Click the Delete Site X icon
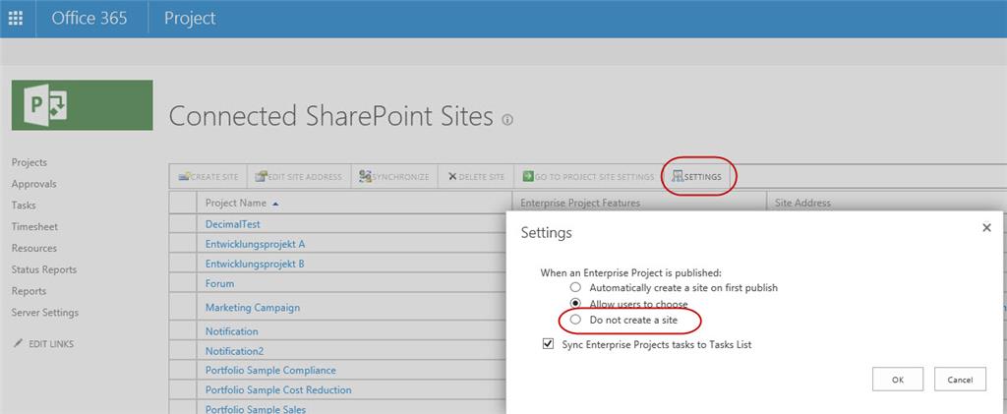The height and width of the screenshot is (414, 1007). pos(452,176)
